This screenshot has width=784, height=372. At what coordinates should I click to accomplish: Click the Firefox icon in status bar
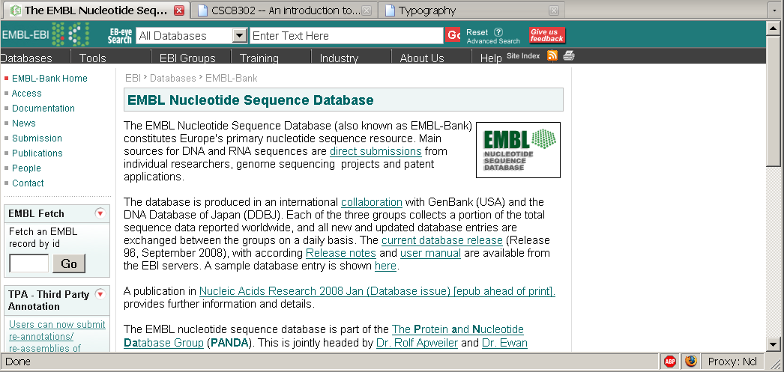[691, 362]
